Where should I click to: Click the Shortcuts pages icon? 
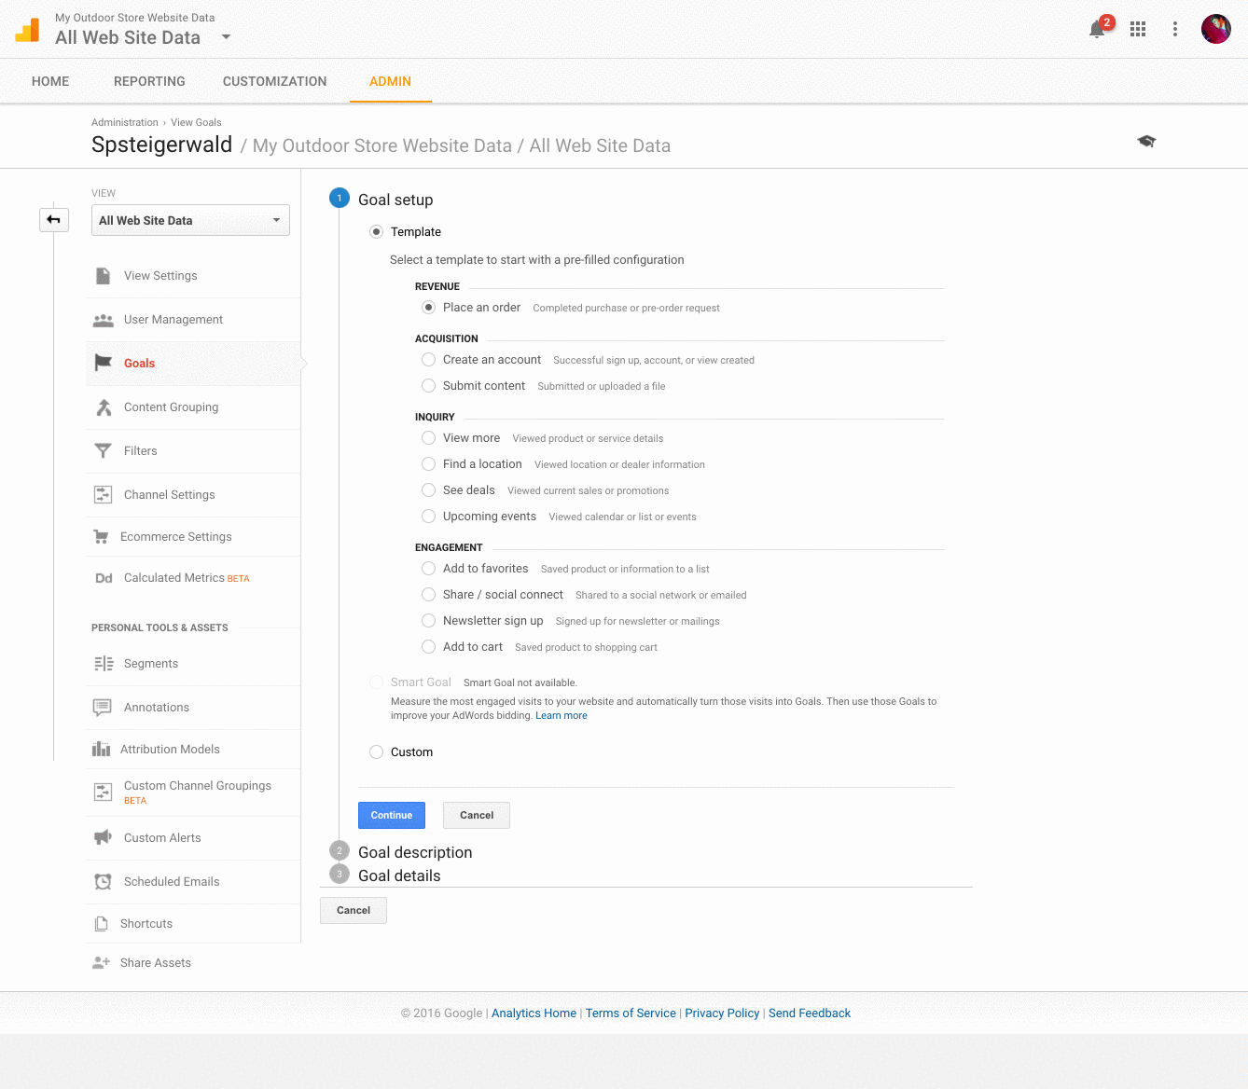click(x=101, y=924)
